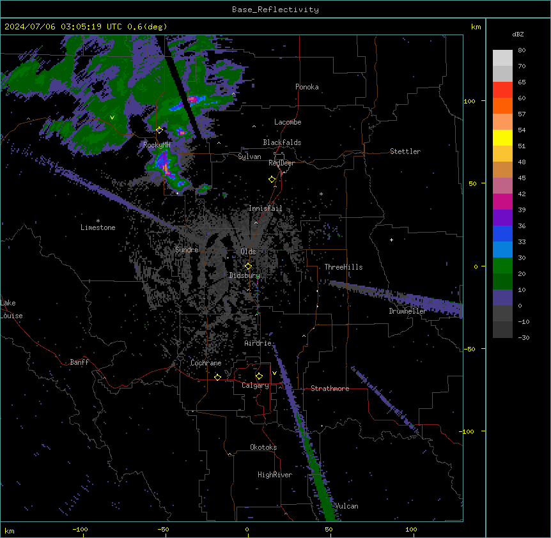The width and height of the screenshot is (551, 538).
Task: Click the RedDeer label
Action: (281, 163)
